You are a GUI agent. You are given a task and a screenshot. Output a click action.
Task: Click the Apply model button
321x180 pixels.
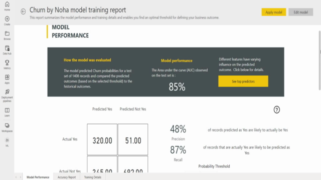(x=274, y=12)
